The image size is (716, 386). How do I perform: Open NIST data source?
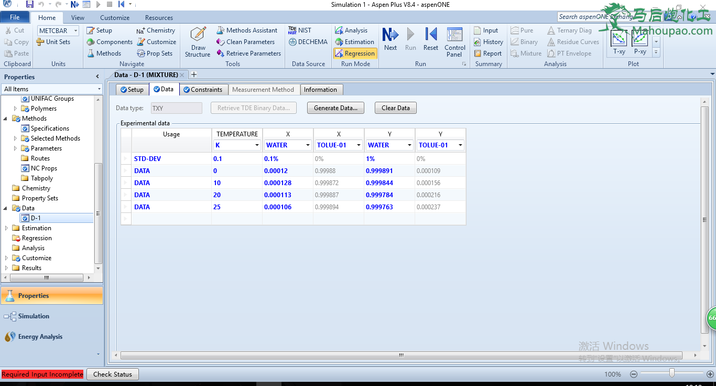[300, 30]
